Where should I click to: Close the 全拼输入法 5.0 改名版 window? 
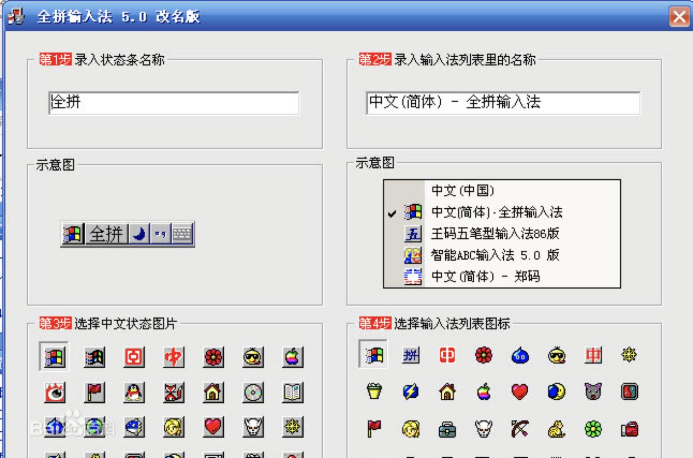(679, 16)
